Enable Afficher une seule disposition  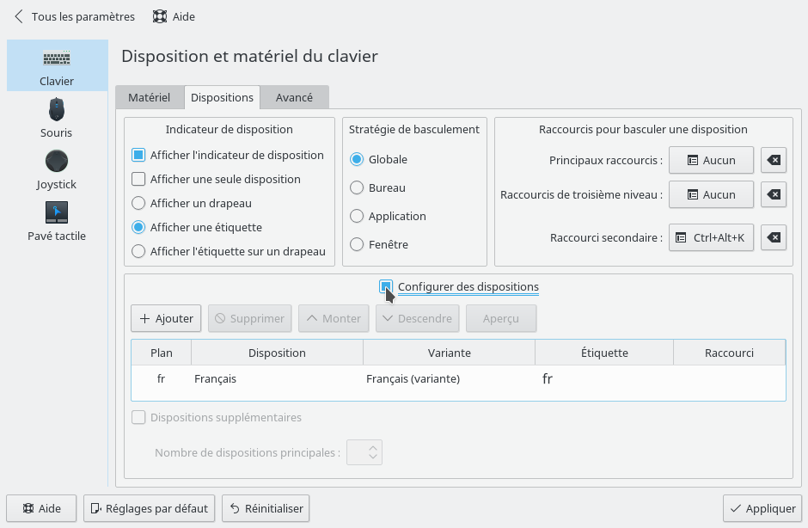[x=138, y=180]
